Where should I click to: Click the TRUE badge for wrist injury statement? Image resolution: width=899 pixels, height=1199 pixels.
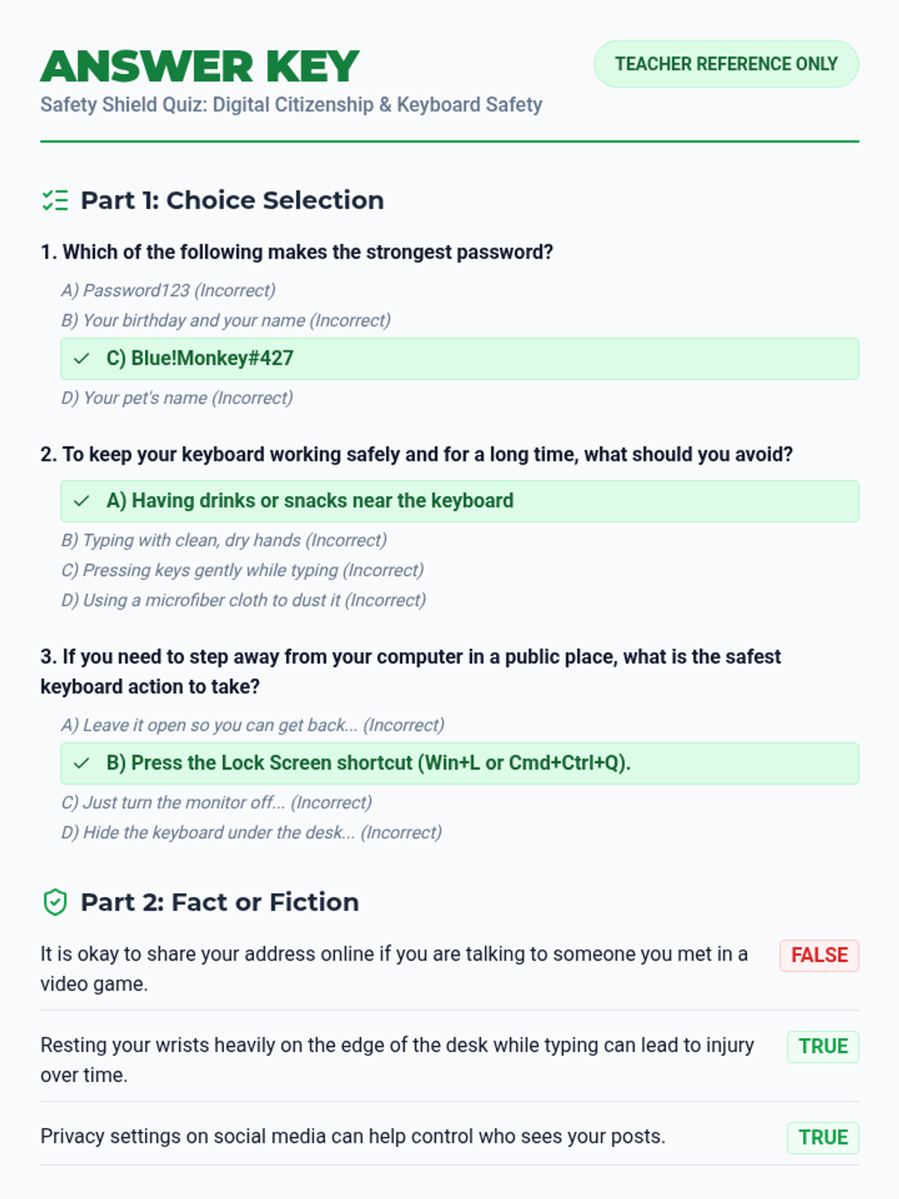coord(823,1047)
